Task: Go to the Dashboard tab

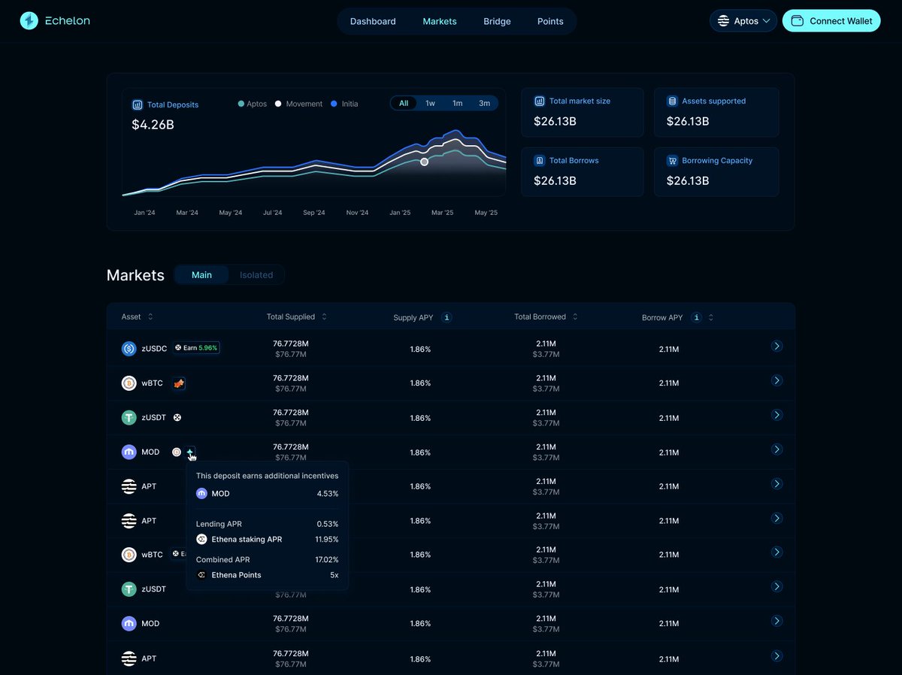Action: pos(373,21)
